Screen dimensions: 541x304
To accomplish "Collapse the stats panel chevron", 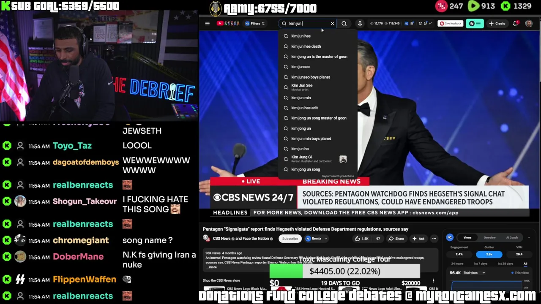I will [529, 238].
